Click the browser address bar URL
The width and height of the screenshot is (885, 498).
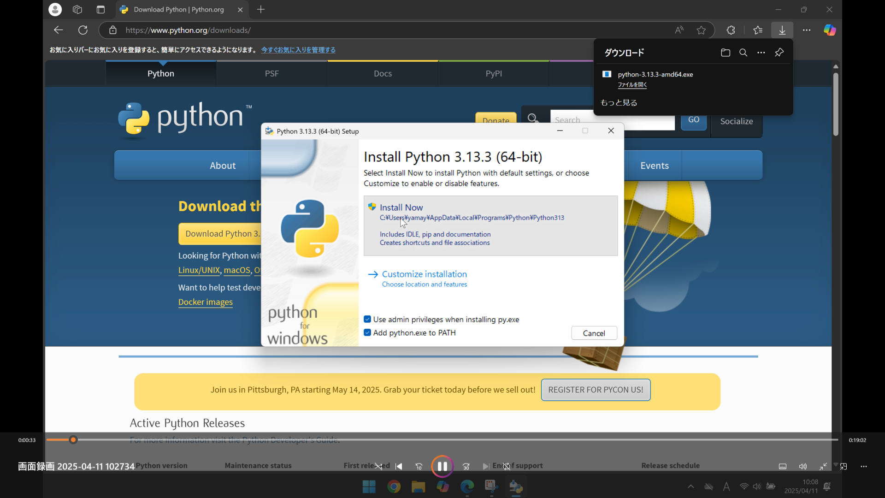(x=188, y=30)
